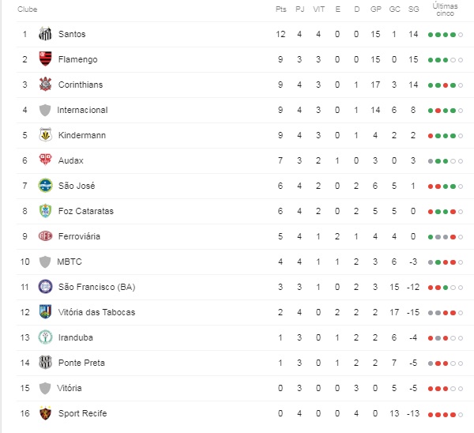Click the Foz Cataratas shield
Image resolution: width=474 pixels, height=433 pixels.
45,211
